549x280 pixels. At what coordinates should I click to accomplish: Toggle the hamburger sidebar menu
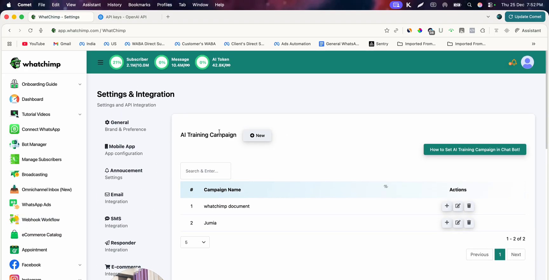(x=100, y=62)
